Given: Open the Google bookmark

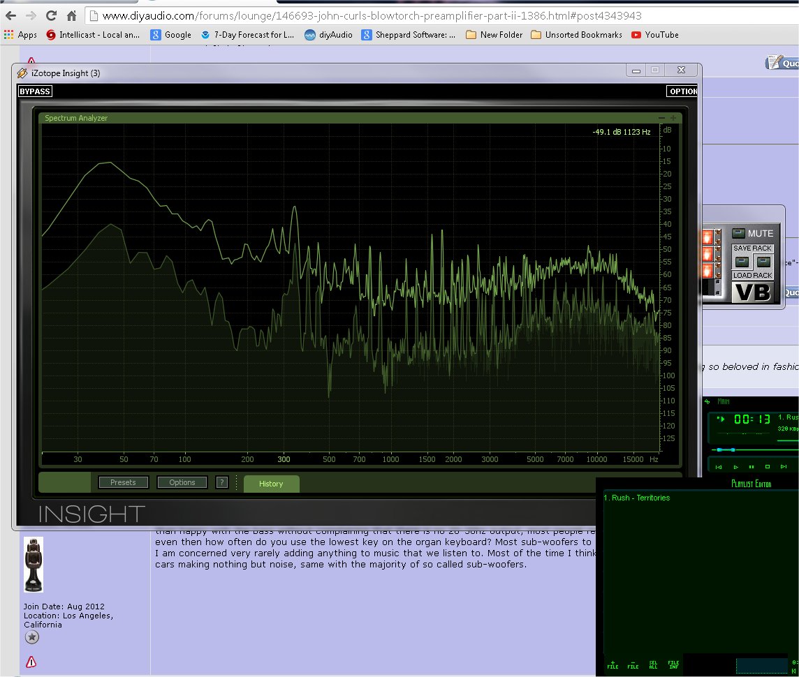Looking at the screenshot, I should pyautogui.click(x=171, y=35).
